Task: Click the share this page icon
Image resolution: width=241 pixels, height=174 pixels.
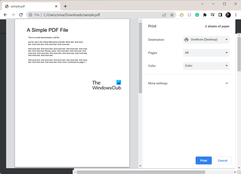Action: click(x=164, y=15)
